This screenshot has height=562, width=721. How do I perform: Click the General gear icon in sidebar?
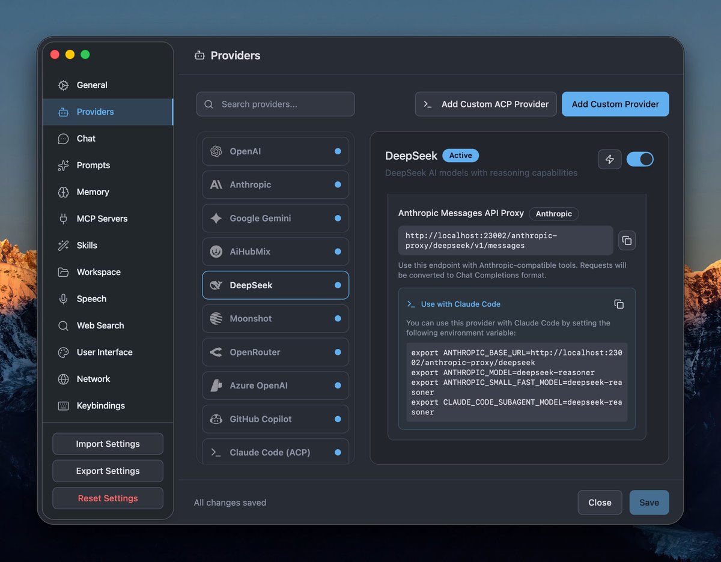click(63, 85)
